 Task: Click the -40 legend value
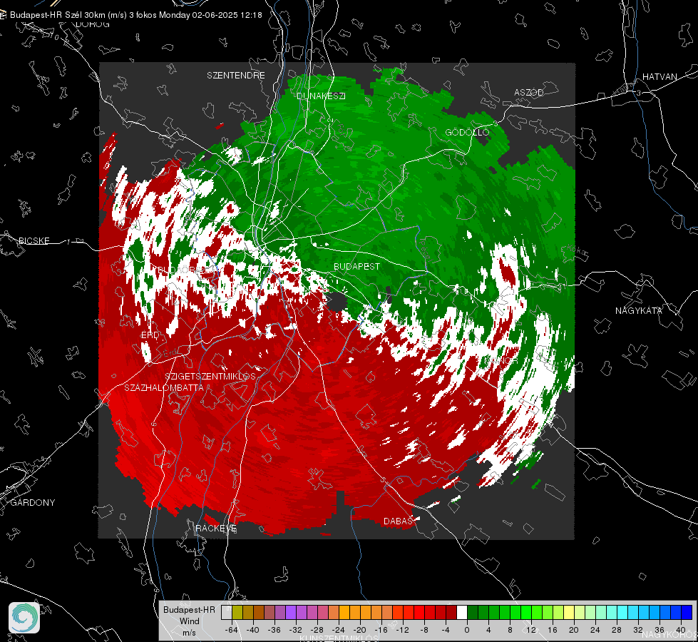point(253,630)
